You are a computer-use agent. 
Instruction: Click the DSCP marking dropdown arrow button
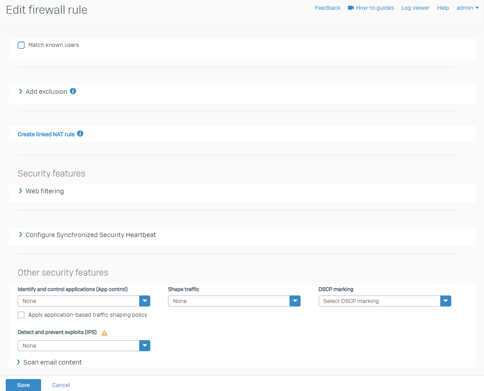coord(446,301)
